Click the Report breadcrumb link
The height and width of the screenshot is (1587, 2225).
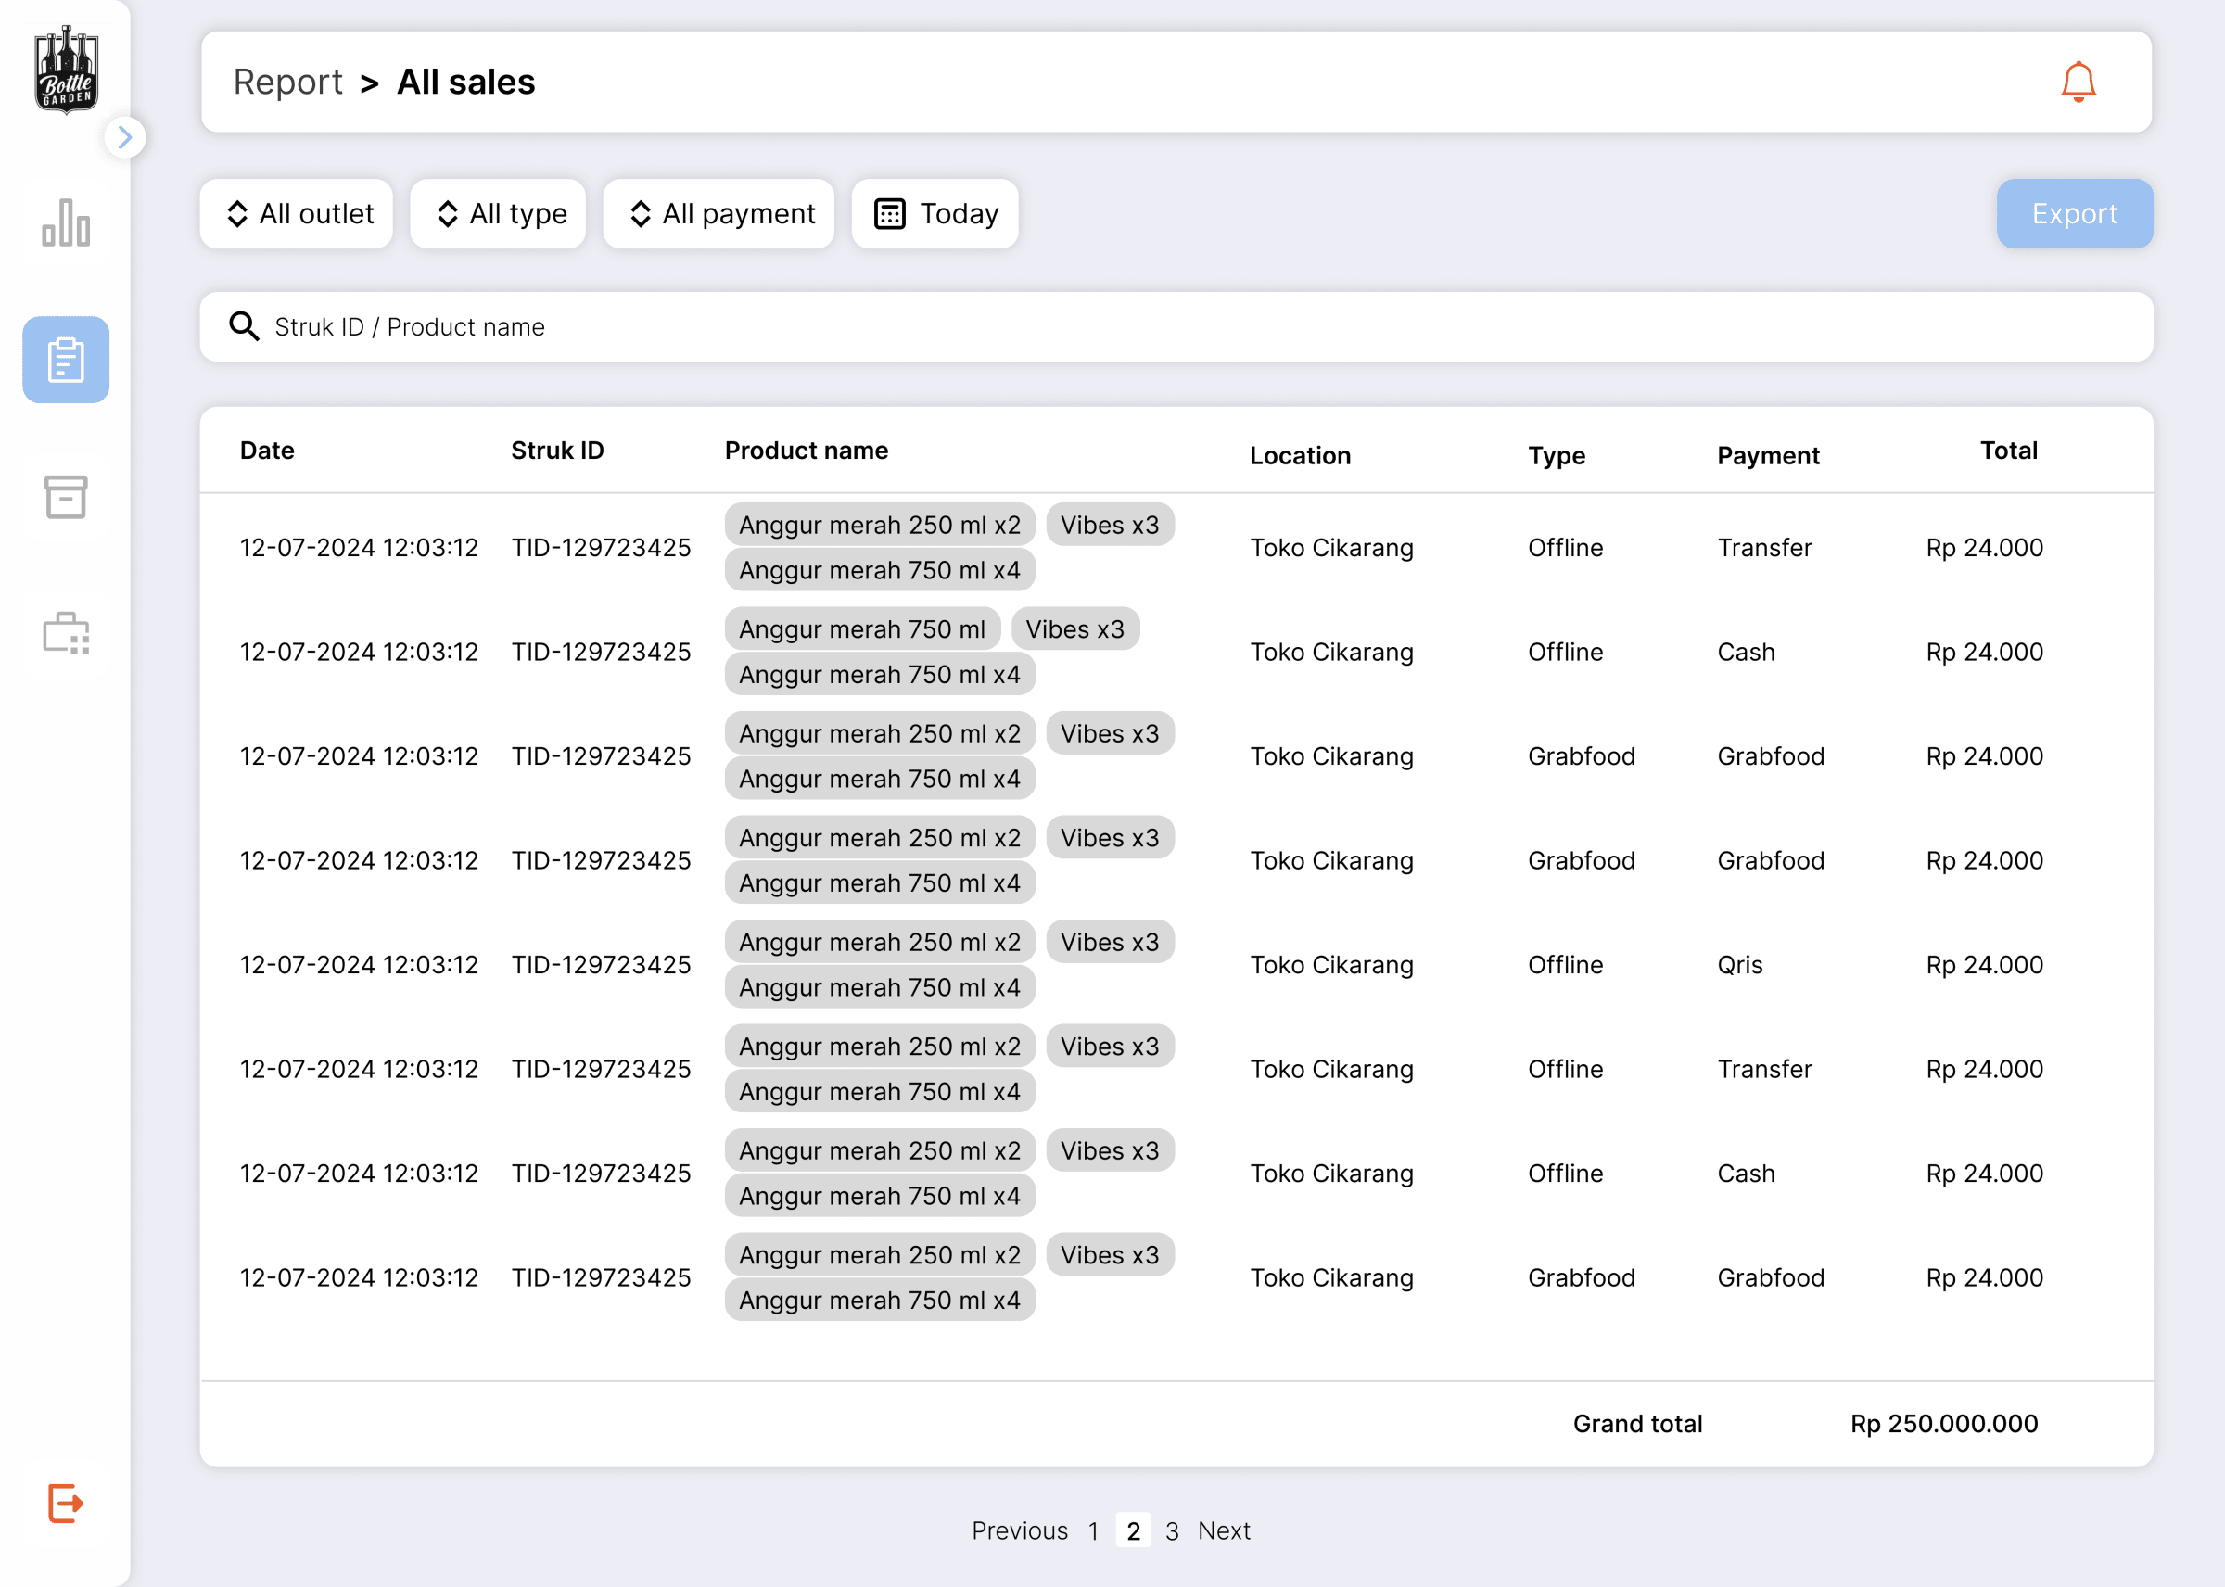(x=287, y=83)
